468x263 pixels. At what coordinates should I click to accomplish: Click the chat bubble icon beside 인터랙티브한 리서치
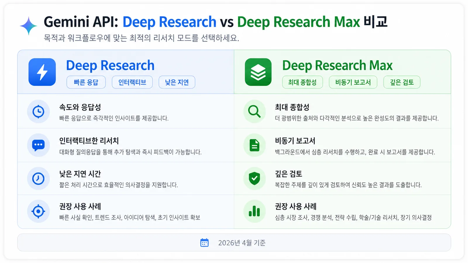38,145
